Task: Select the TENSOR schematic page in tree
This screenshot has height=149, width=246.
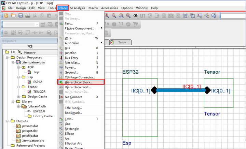Action: pyautogui.click(x=39, y=92)
